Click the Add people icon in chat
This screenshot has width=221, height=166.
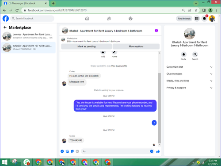(x=103, y=53)
